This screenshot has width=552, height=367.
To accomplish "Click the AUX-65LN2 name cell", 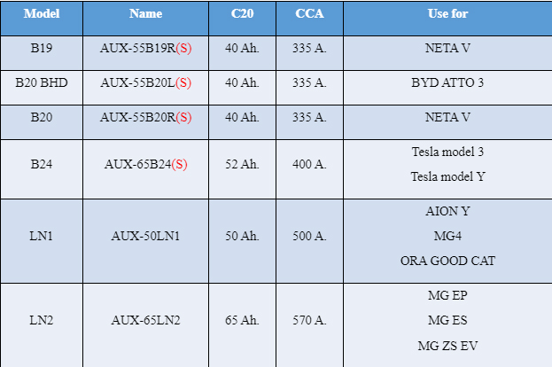I will click(145, 325).
